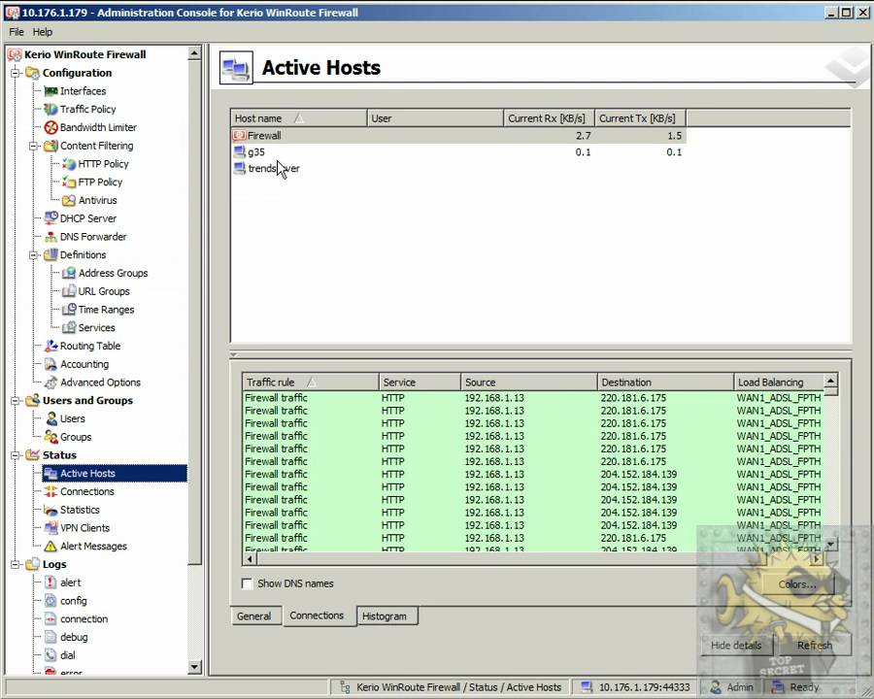Select DHCP Server icon
This screenshot has width=874, height=699.
coord(50,217)
